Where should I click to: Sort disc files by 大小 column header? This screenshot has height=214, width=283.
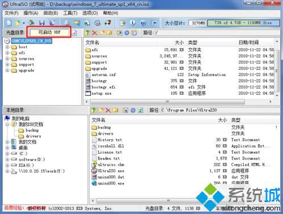tap(180, 43)
